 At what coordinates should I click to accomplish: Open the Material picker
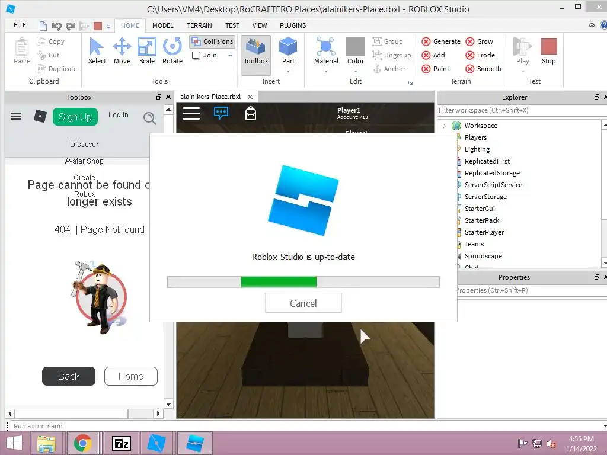pyautogui.click(x=326, y=51)
